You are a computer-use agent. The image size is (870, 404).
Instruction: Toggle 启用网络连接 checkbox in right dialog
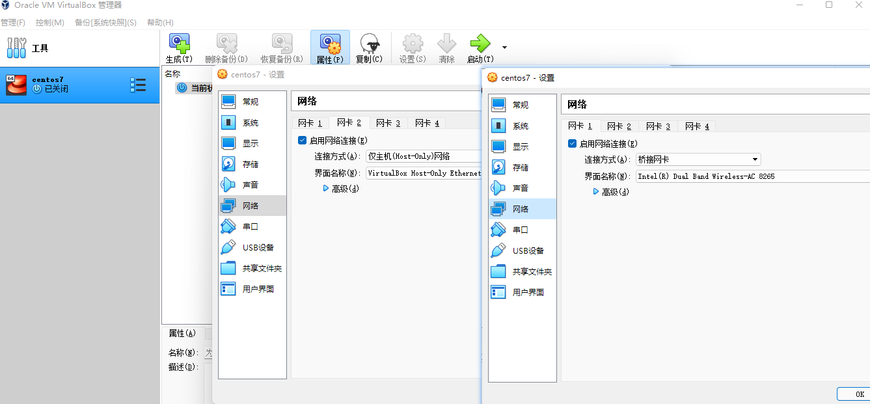[x=572, y=143]
